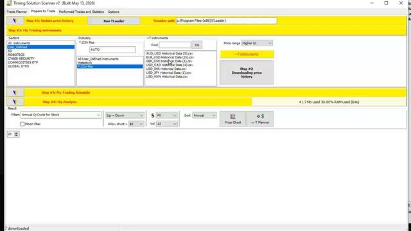Open the Price range Higher $1 dropdown
This screenshot has width=411, height=231.
[257, 43]
